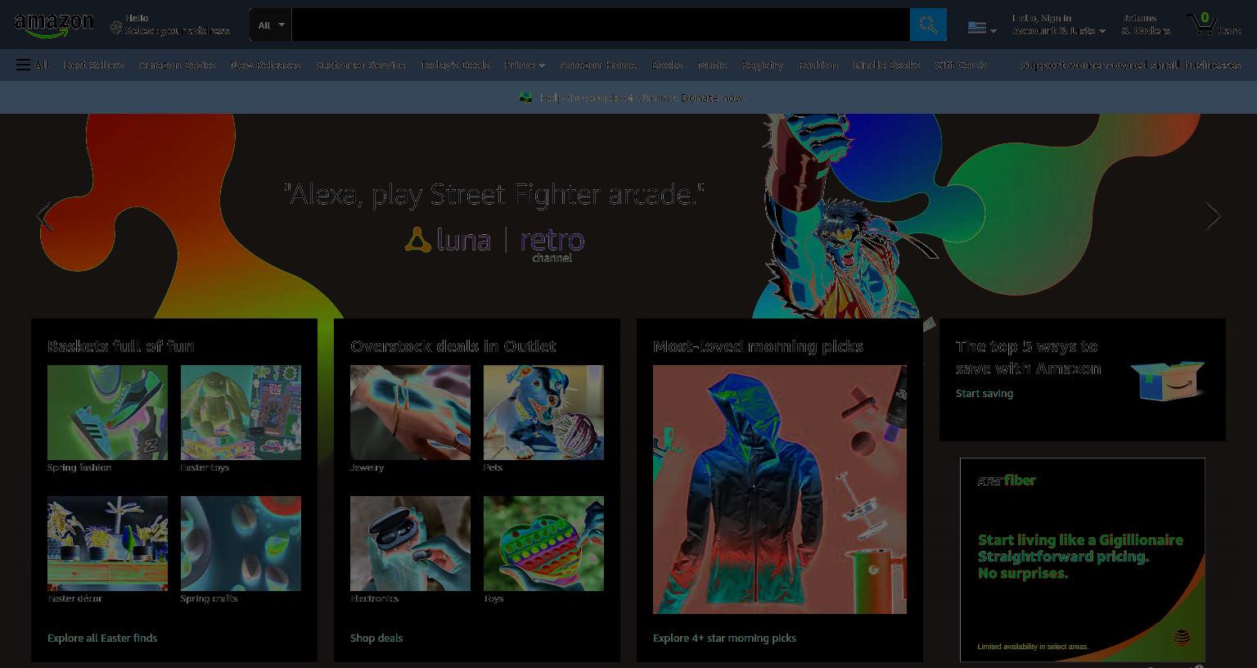Screen dimensions: 1257x668
Task: Open the Easter toys thumbnail
Action: [241, 413]
